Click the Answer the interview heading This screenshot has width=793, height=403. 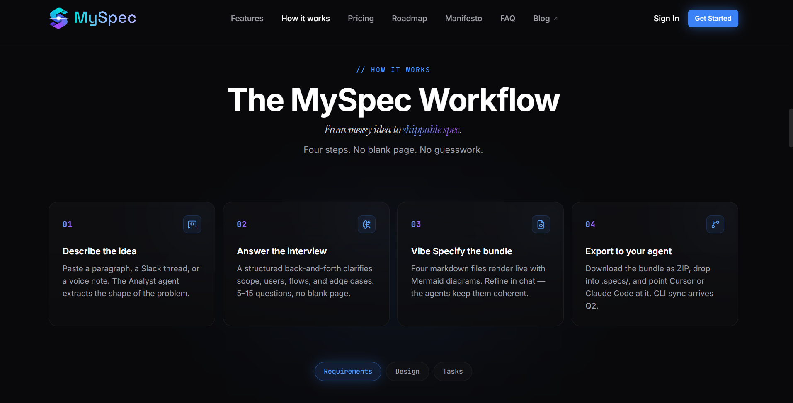click(x=281, y=251)
